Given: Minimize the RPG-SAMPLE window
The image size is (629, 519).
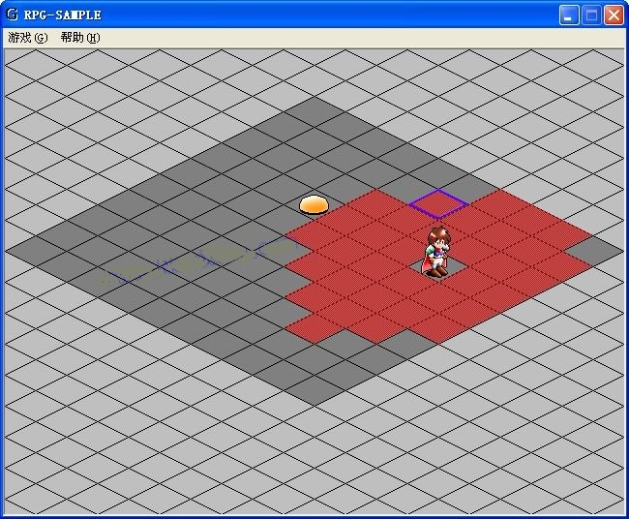Looking at the screenshot, I should (569, 15).
